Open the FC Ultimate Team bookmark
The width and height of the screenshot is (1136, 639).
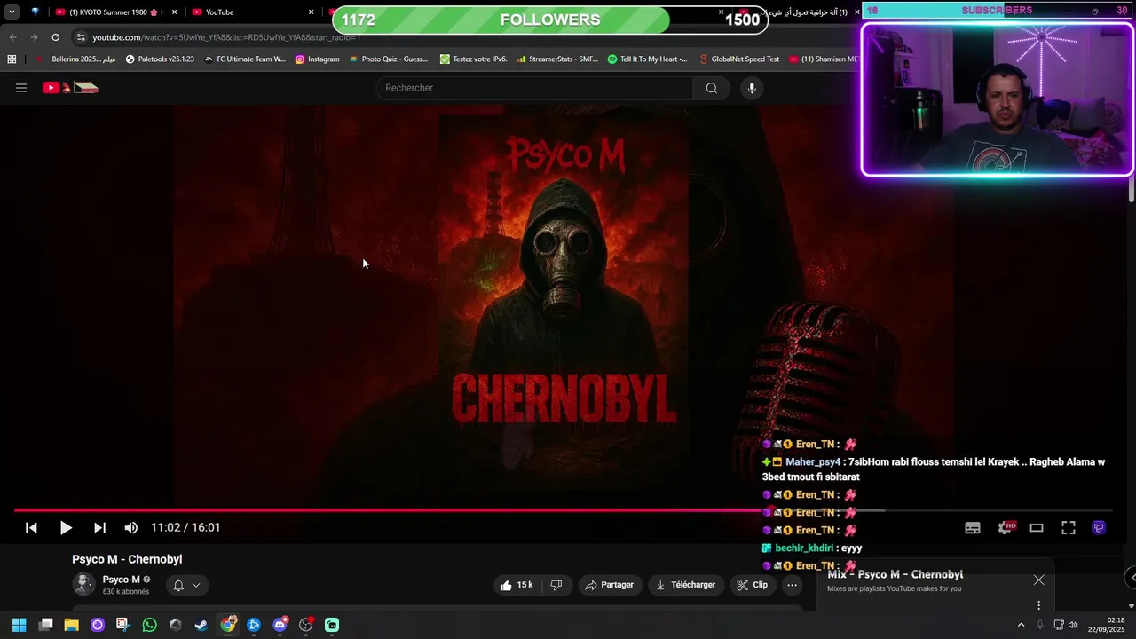click(244, 59)
